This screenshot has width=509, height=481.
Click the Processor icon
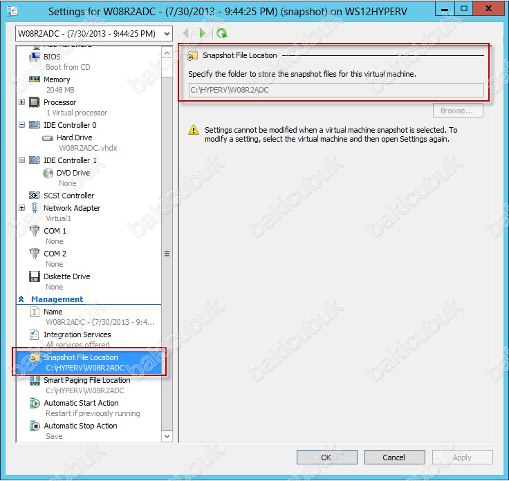tap(35, 102)
